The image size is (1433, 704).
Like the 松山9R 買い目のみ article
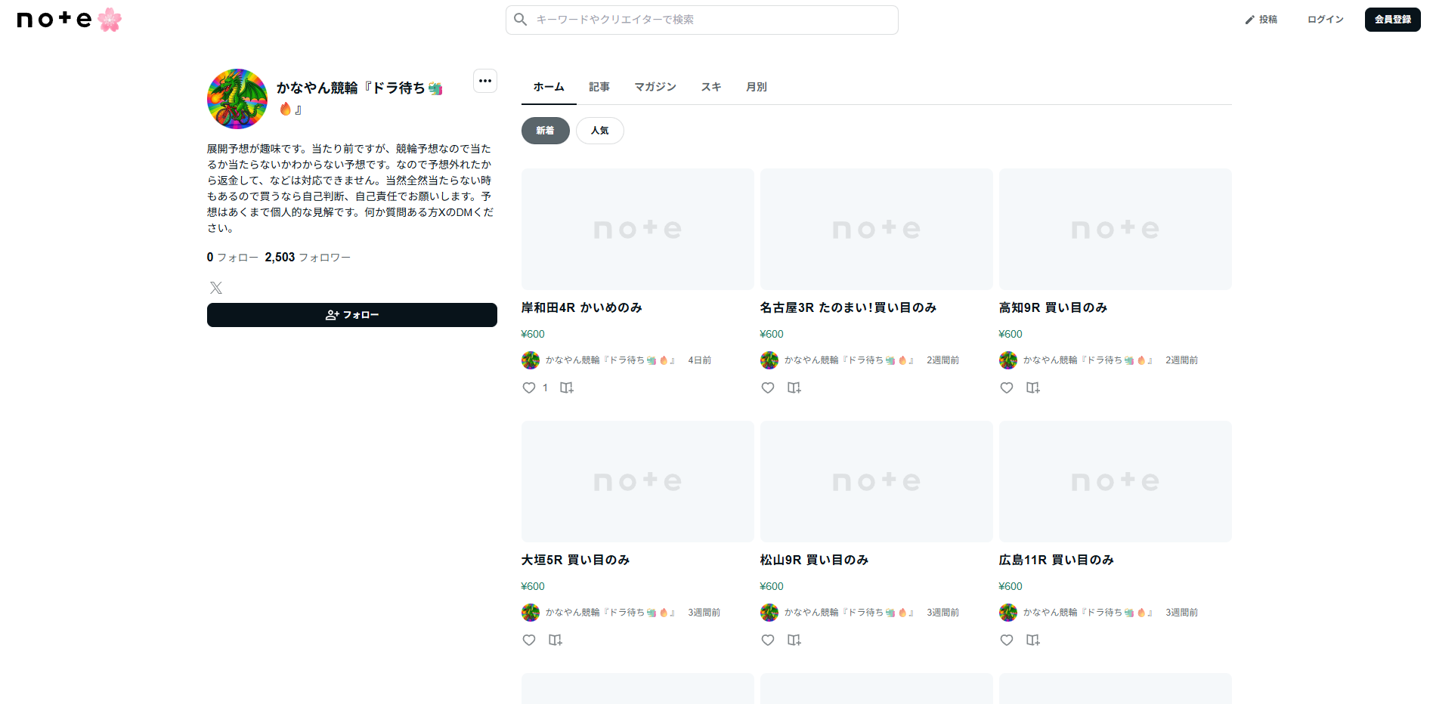click(x=768, y=640)
